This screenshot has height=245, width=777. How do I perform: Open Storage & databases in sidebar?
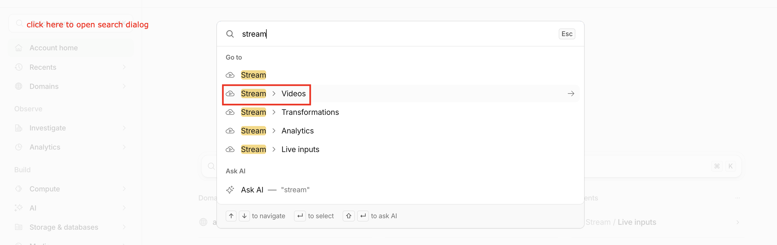71,227
